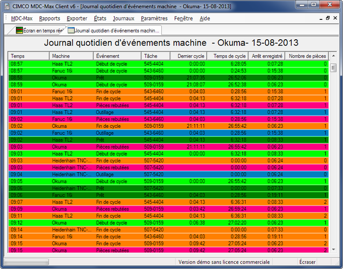Select 08:58 Okuma Prêt row
The height and width of the screenshot is (269, 343).
coord(168,78)
